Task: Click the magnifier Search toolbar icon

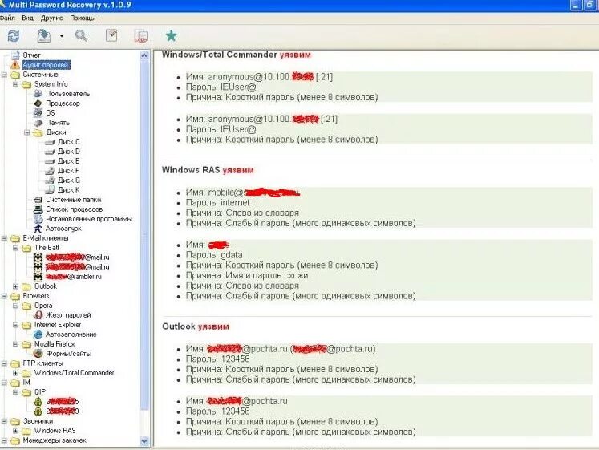Action: coord(81,36)
